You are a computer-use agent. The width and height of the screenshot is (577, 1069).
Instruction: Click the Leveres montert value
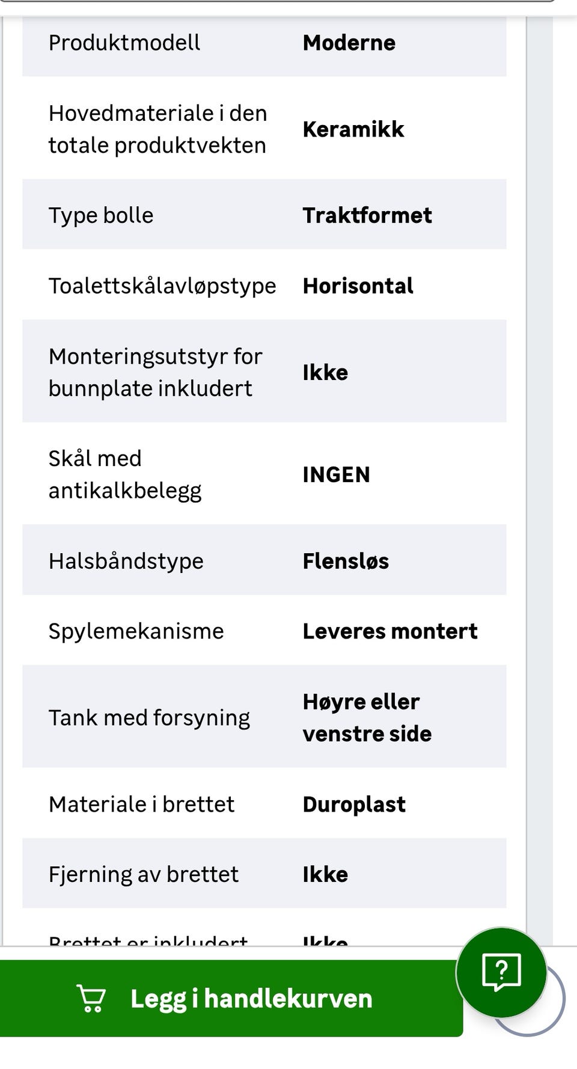coord(390,631)
